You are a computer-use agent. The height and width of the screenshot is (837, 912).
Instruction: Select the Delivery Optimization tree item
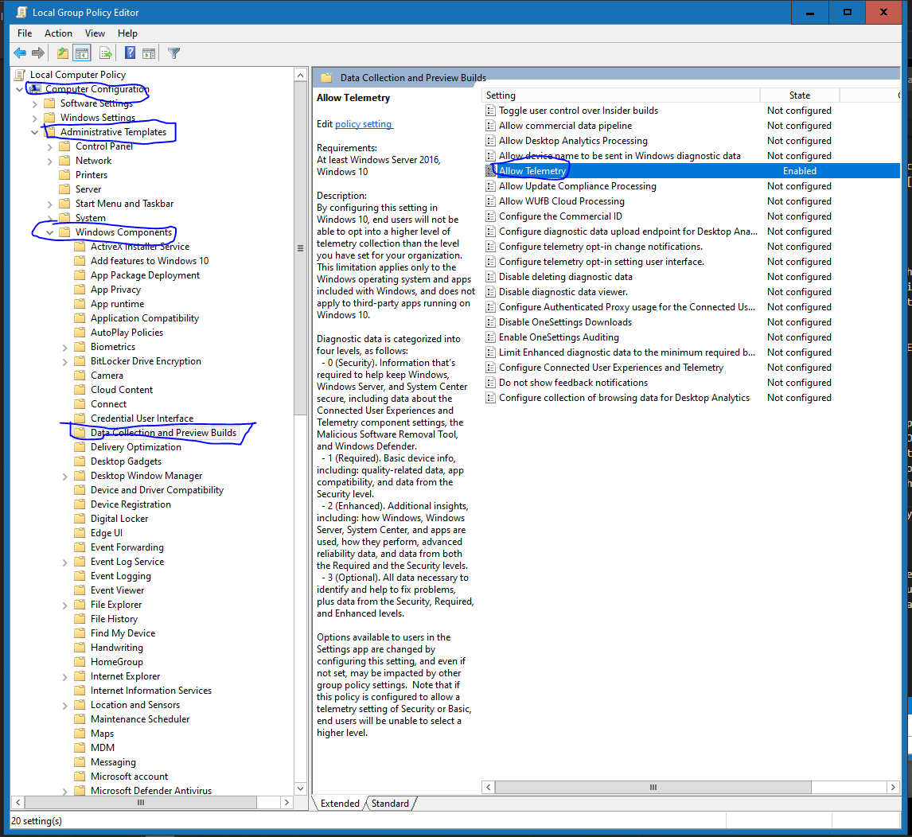136,446
